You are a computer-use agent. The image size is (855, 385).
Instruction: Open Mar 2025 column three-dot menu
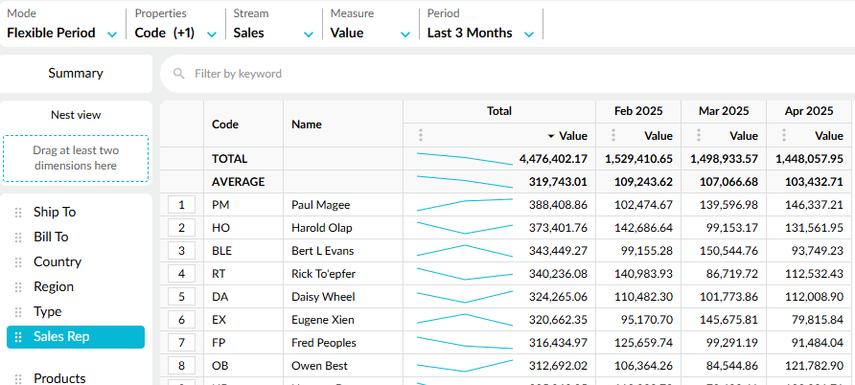click(x=697, y=136)
